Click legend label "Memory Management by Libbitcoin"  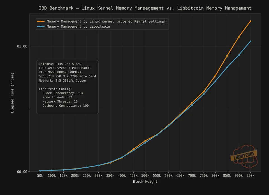tap(78, 27)
